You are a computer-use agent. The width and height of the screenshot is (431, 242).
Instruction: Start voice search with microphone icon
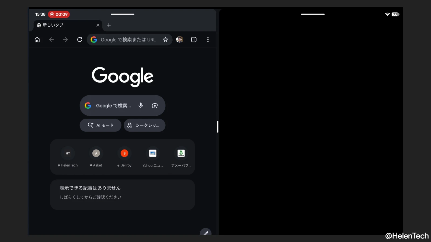click(141, 105)
